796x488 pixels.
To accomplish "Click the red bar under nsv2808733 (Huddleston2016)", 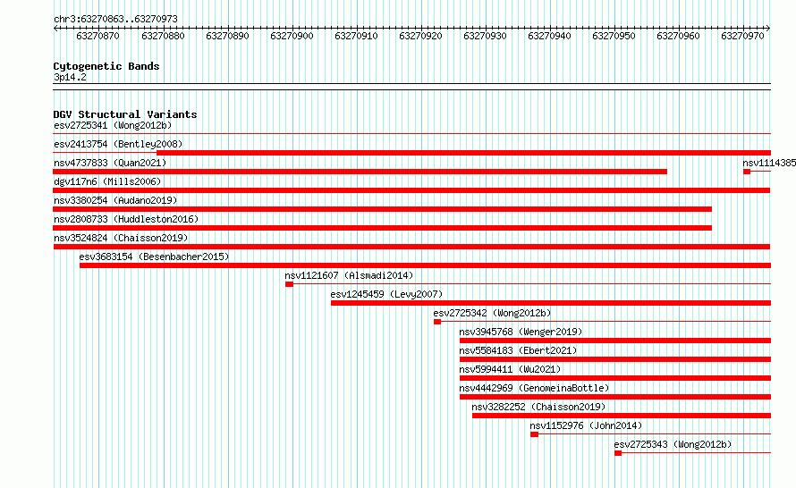I will [382, 228].
